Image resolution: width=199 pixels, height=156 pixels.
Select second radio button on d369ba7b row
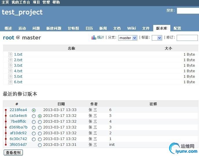coord(40,128)
